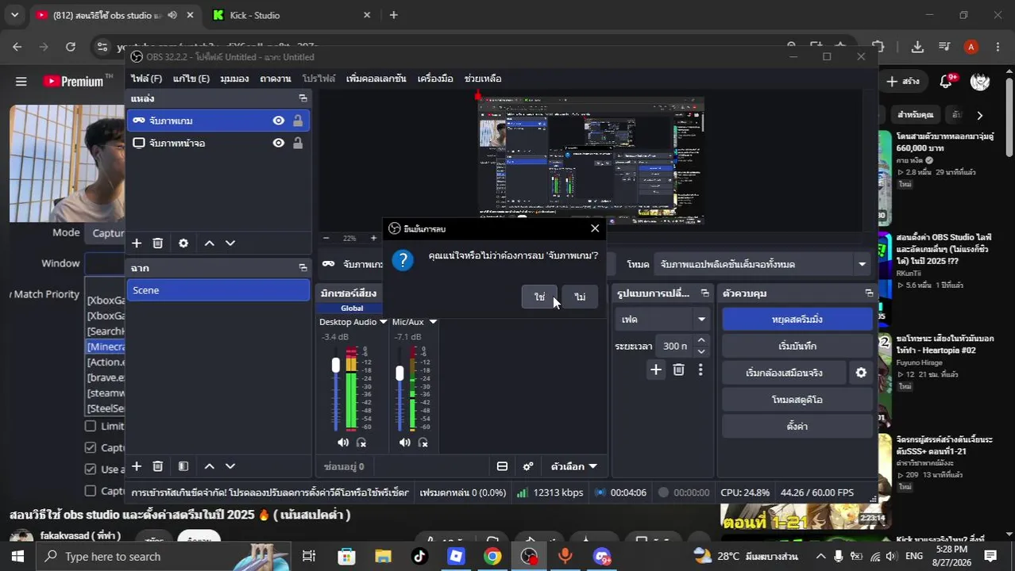This screenshot has width=1015, height=571.
Task: Click โหมดสตูดิโอ studio mode button
Action: 797,400
